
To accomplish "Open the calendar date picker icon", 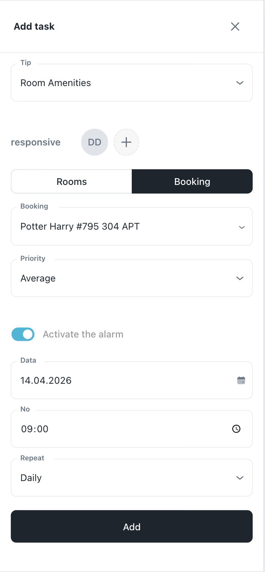I will click(x=241, y=380).
